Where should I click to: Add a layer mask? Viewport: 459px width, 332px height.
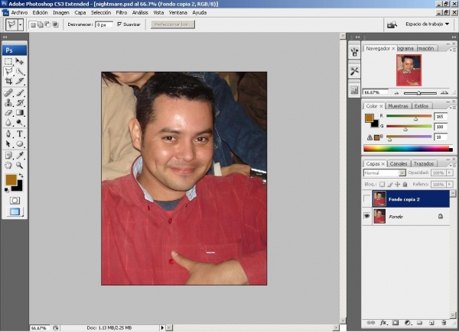[x=396, y=323]
